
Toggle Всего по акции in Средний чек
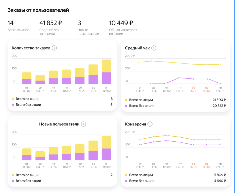point(141,100)
